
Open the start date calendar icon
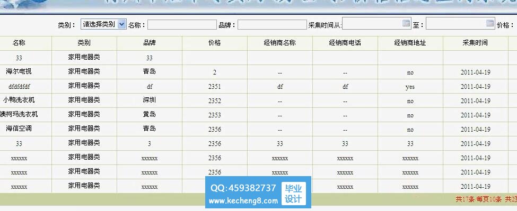(406, 23)
